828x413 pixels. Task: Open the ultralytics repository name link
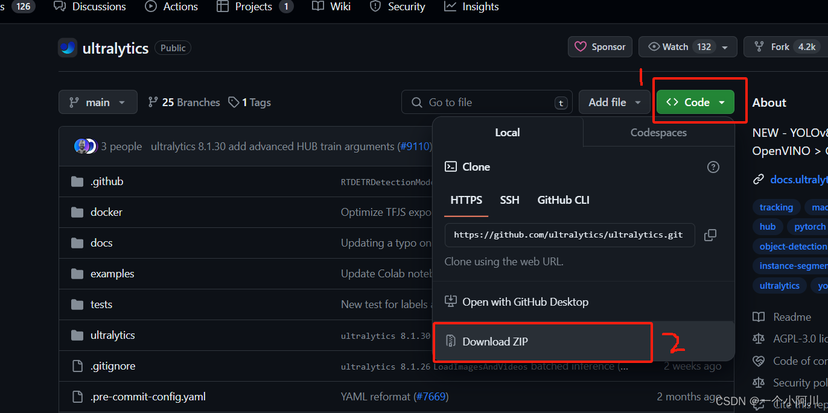(115, 48)
